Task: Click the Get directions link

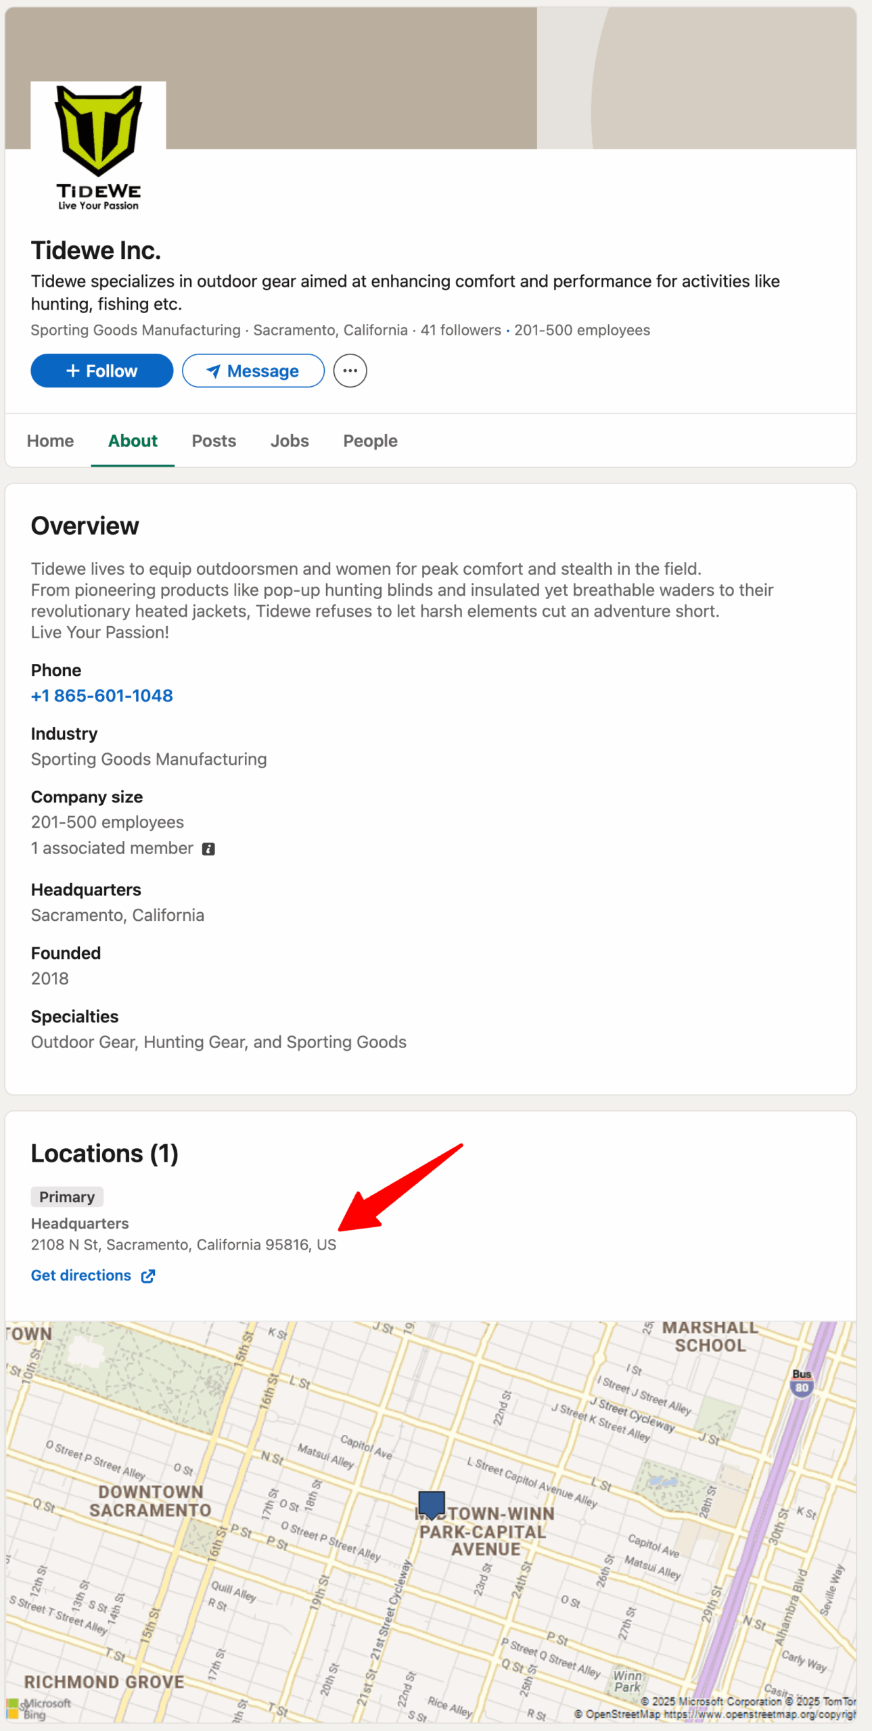Action: coord(81,1275)
